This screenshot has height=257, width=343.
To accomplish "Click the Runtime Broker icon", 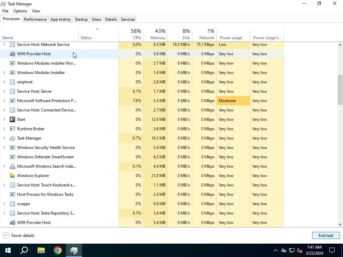I will [x=12, y=129].
